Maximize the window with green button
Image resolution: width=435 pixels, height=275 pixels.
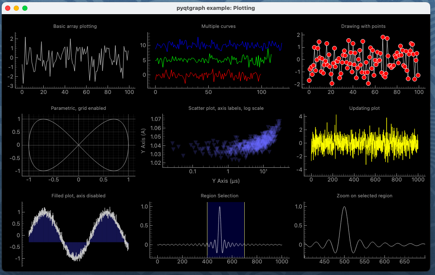point(25,8)
